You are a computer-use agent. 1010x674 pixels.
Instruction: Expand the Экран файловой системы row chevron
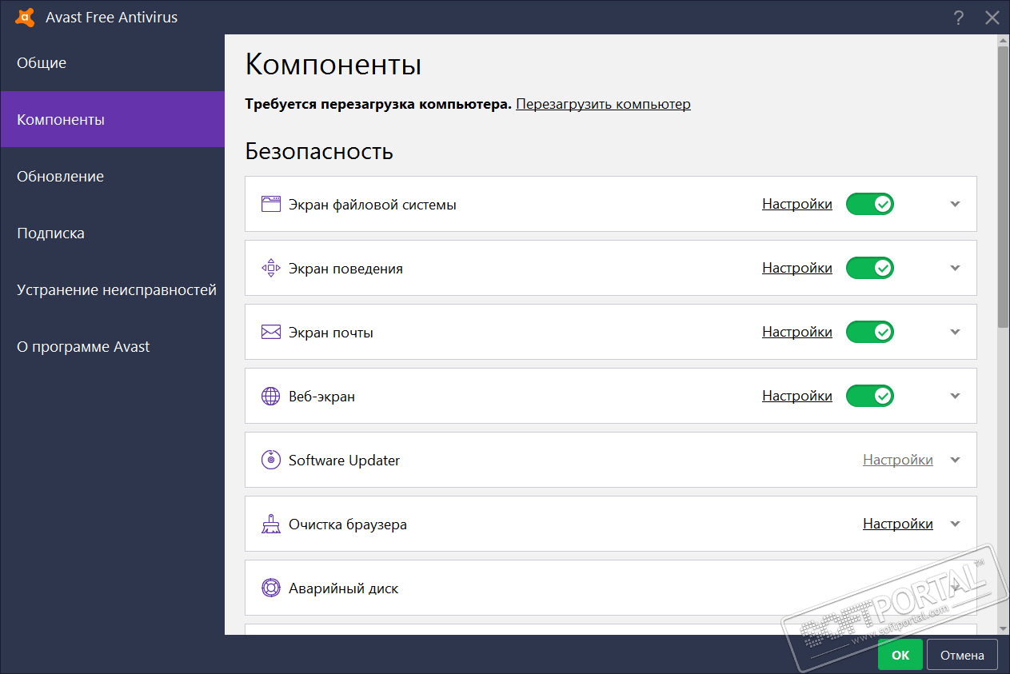[955, 204]
